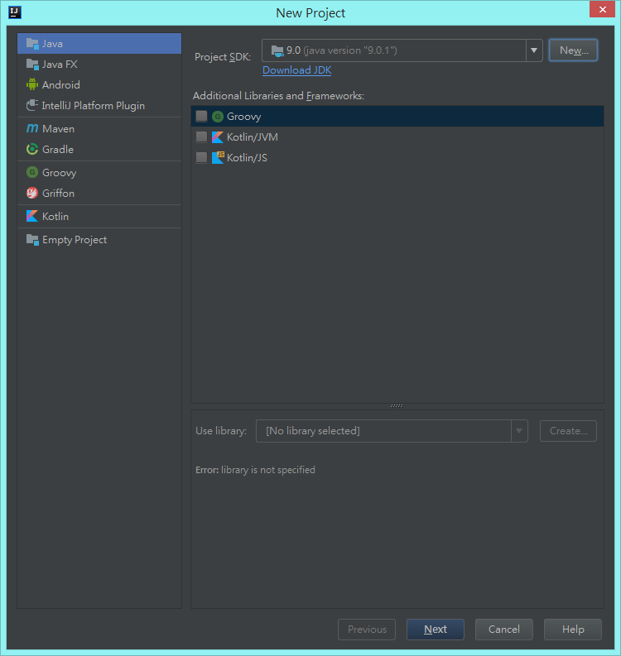Select IntelliJ Platform Plugin project type
Image resolution: width=621 pixels, height=656 pixels.
coord(99,105)
